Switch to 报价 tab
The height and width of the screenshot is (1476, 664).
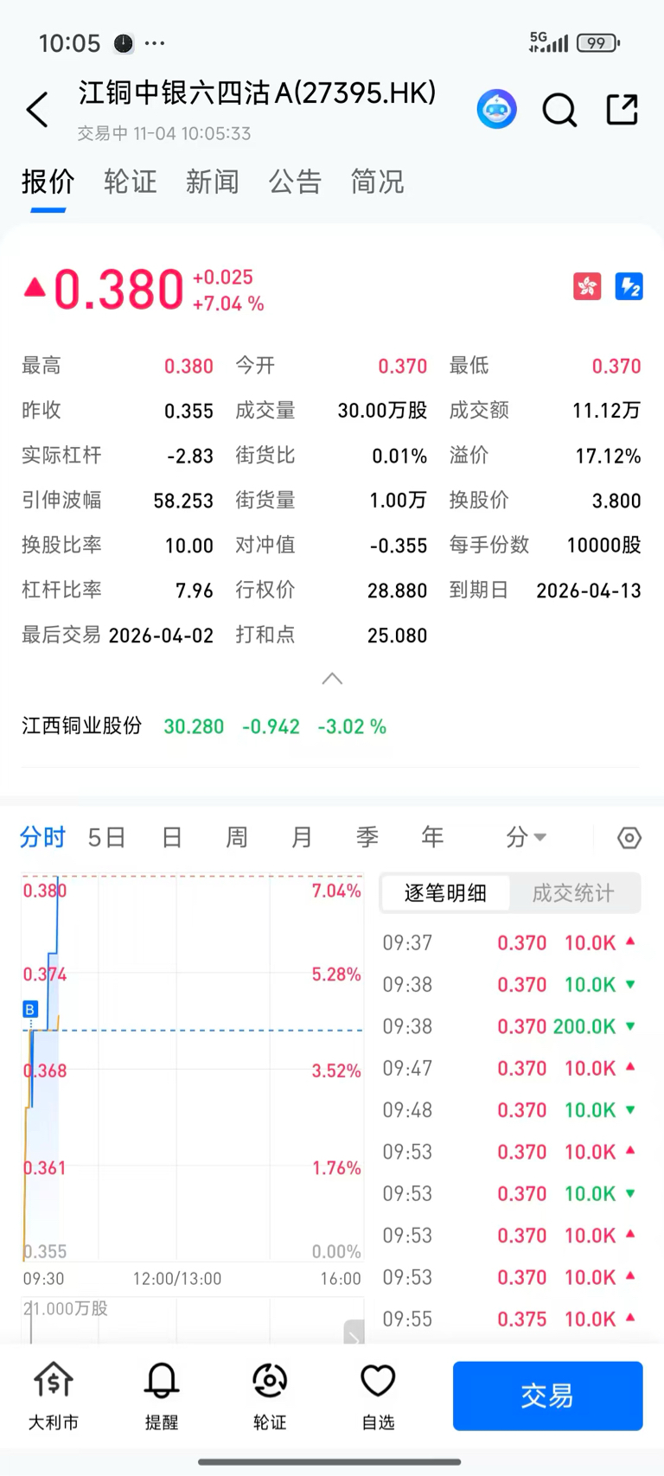[x=48, y=182]
